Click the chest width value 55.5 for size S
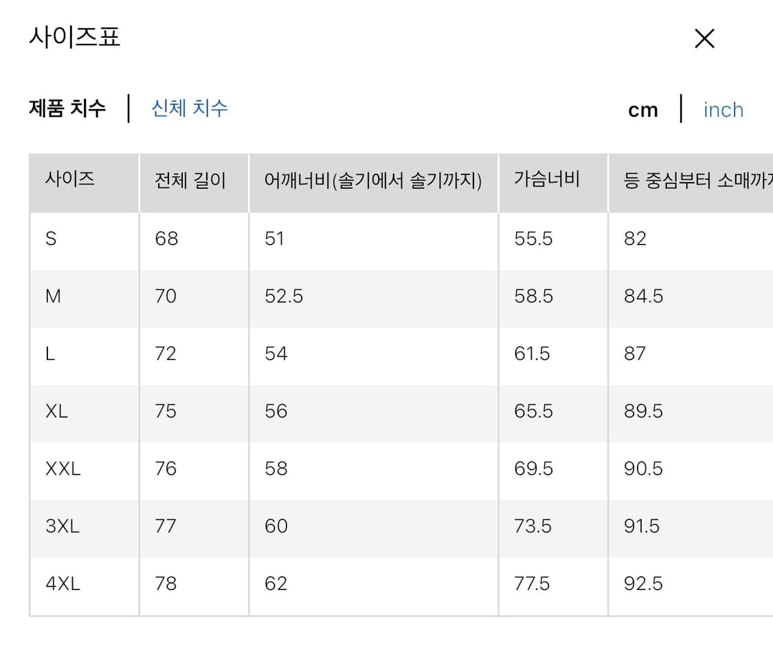Screen dimensions: 773x647 [531, 239]
